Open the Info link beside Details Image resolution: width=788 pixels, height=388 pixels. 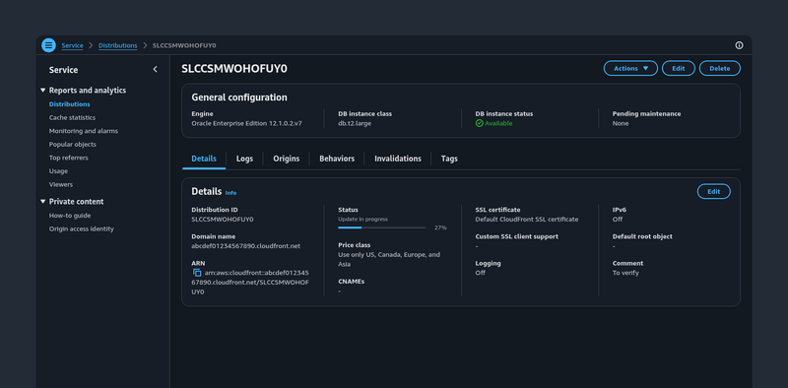[230, 193]
